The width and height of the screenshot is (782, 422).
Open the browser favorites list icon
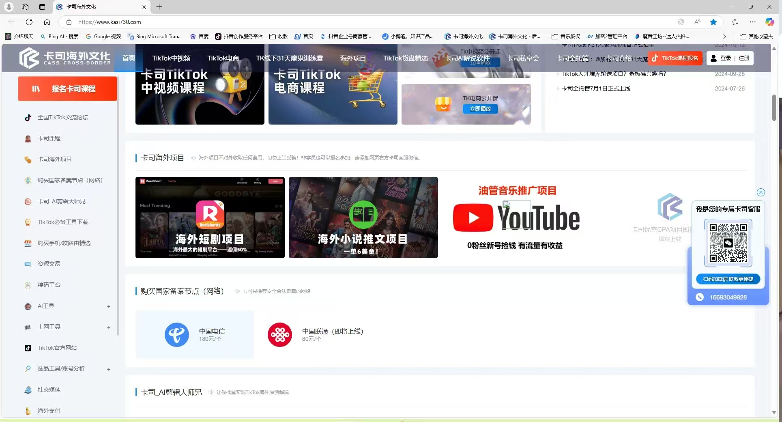click(735, 22)
